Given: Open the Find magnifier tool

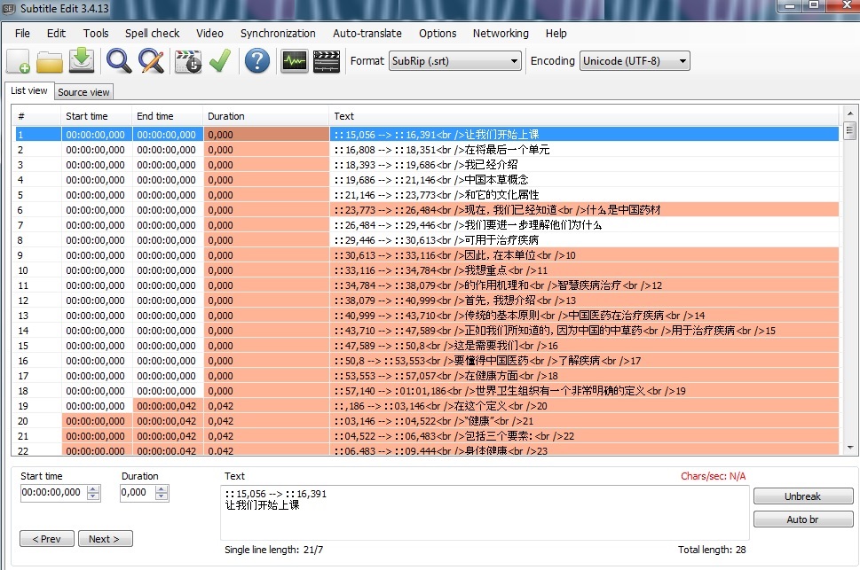Looking at the screenshot, I should (118, 60).
